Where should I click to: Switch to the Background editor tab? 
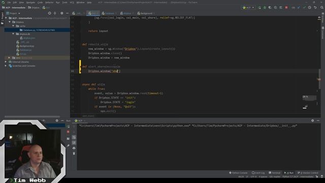[146, 13]
